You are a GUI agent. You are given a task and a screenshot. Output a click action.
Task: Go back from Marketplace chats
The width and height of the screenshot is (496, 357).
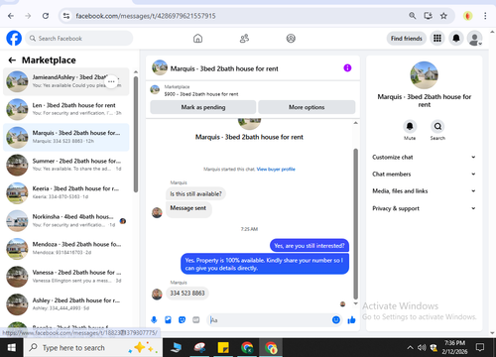pyautogui.click(x=12, y=60)
